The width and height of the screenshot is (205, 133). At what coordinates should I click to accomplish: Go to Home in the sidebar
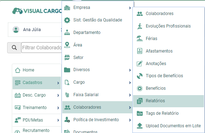[36, 70]
